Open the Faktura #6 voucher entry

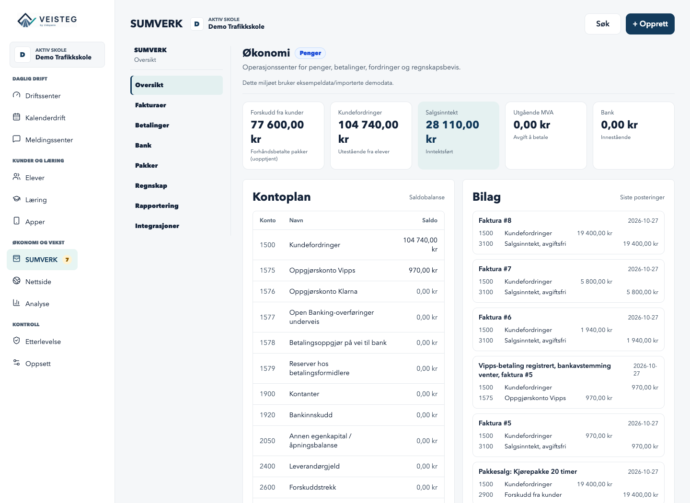(568, 329)
